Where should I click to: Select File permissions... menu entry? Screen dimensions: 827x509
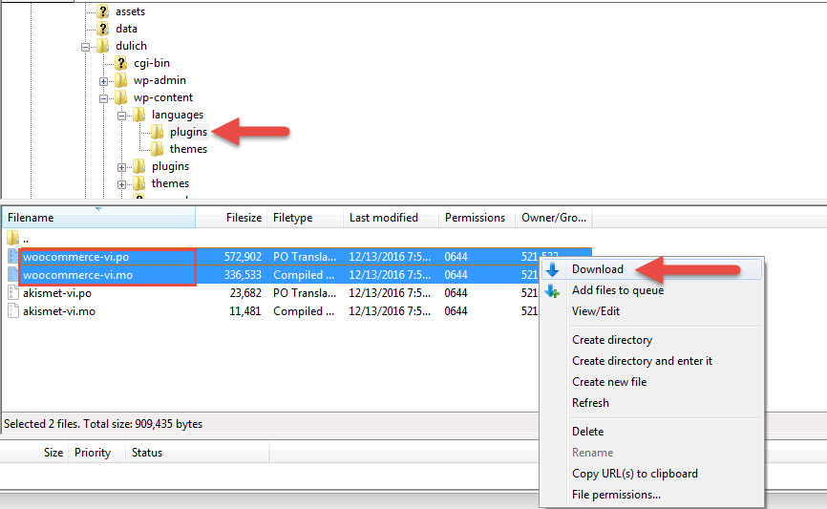(616, 495)
